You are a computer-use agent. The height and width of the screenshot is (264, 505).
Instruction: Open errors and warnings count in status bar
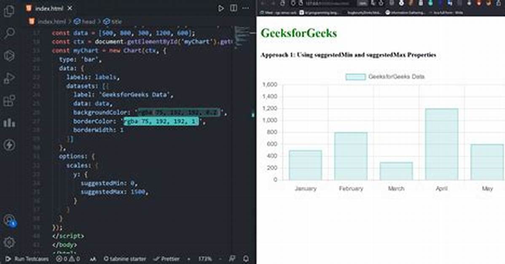point(68,259)
